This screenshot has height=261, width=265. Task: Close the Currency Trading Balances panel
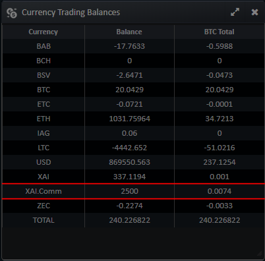coord(254,12)
